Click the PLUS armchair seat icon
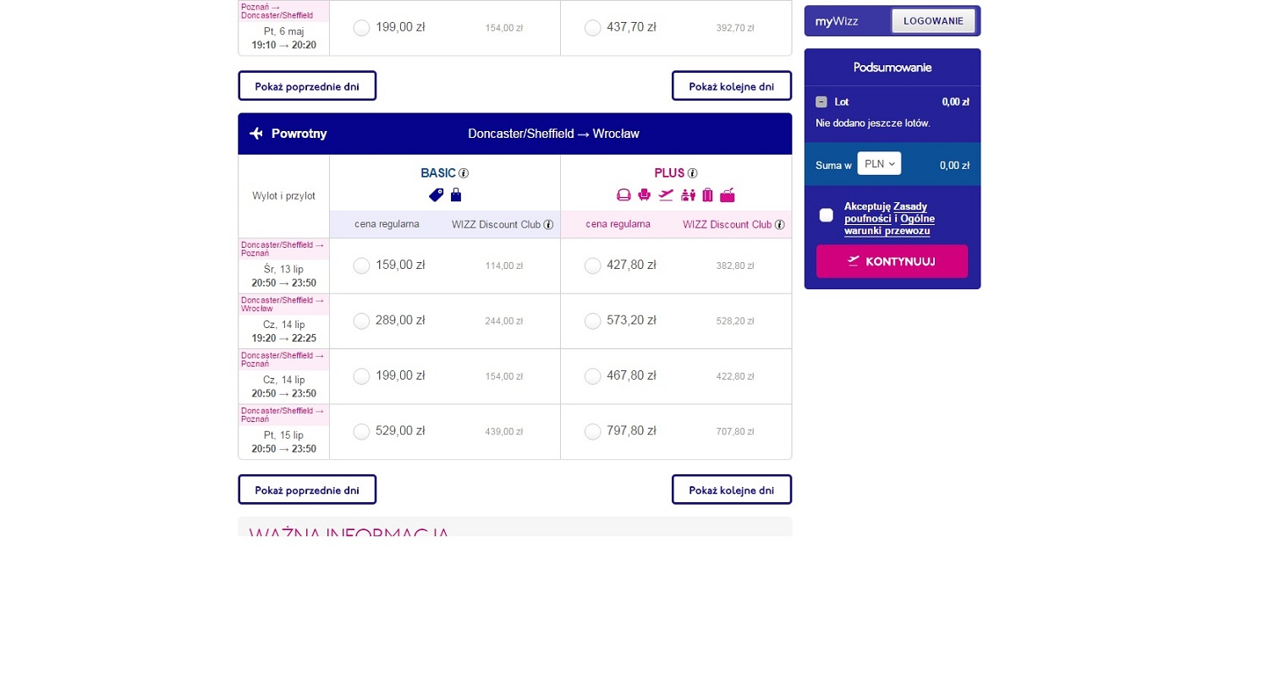 645,195
